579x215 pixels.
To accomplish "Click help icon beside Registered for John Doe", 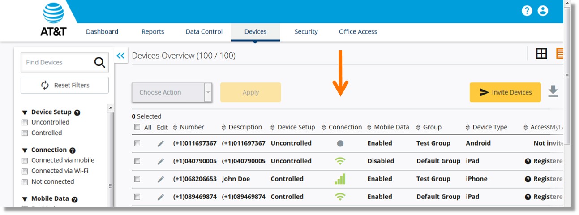I will click(x=528, y=179).
